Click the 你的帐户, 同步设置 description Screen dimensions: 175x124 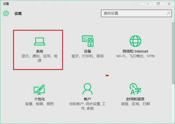(87, 106)
